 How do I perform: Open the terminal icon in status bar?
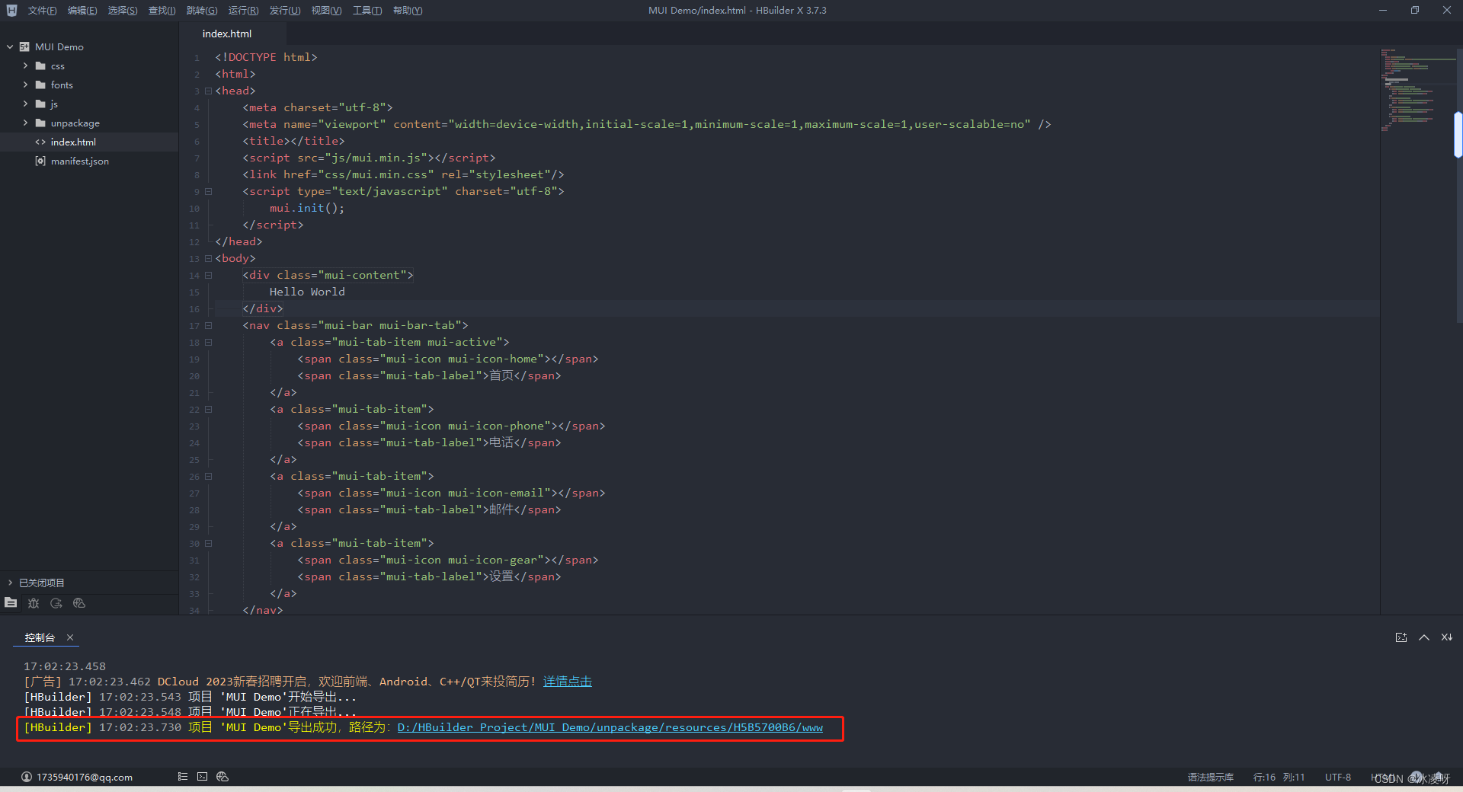(202, 777)
